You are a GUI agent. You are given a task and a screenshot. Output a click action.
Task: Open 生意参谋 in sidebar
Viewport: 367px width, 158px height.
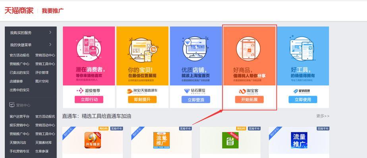pos(42,151)
